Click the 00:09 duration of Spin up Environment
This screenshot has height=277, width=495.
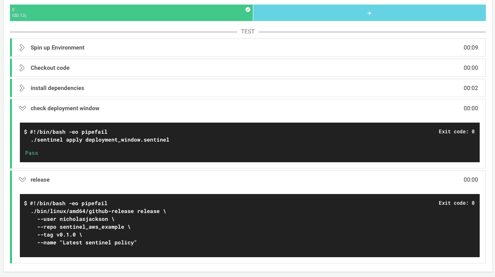point(471,47)
